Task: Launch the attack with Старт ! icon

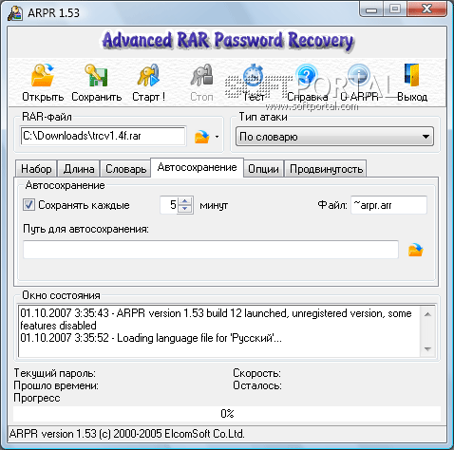Action: [x=148, y=76]
